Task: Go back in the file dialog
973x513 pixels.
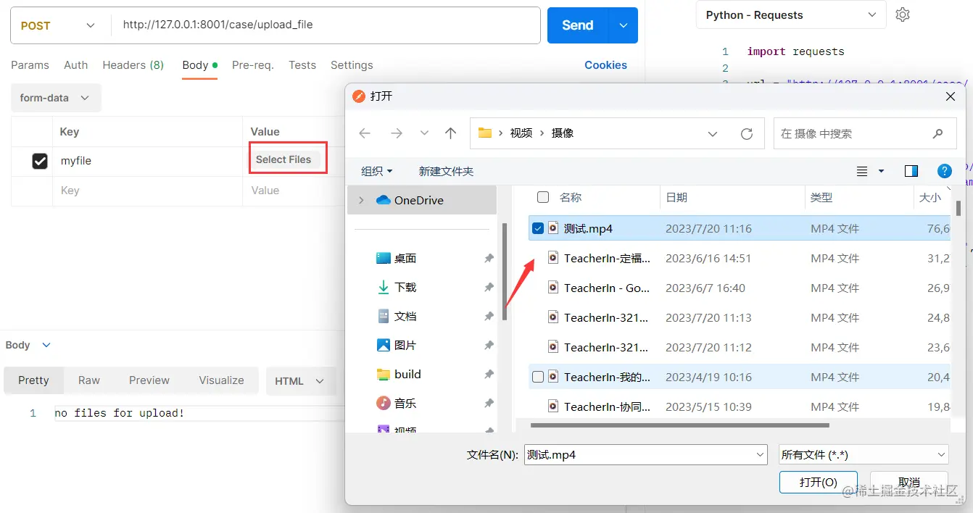Action: click(365, 133)
